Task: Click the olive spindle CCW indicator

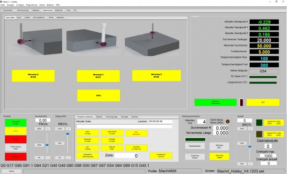Action: [259, 134]
